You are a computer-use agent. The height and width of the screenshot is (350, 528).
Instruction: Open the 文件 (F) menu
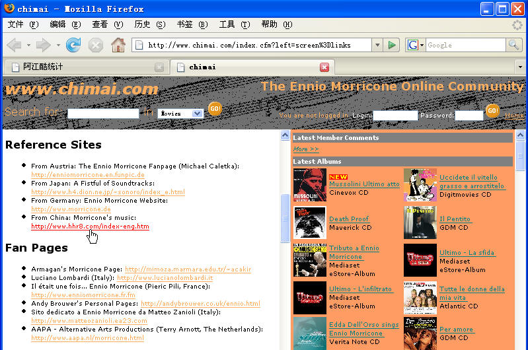[23, 24]
